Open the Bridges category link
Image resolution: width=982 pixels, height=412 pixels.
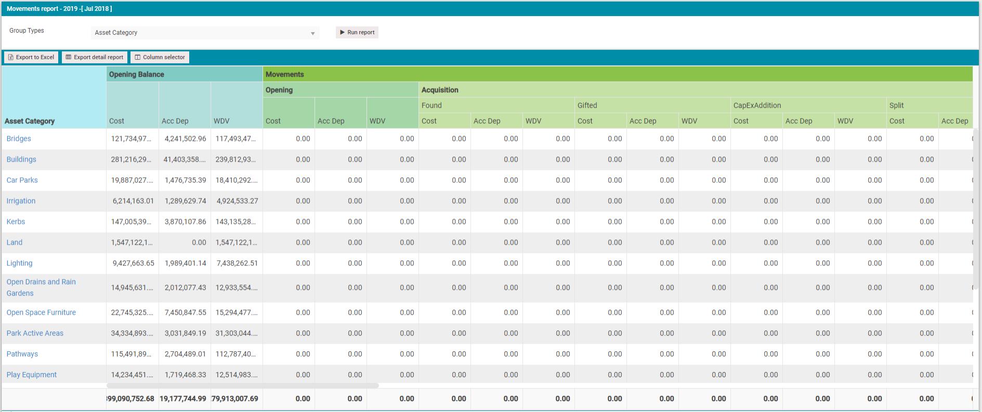click(x=19, y=139)
